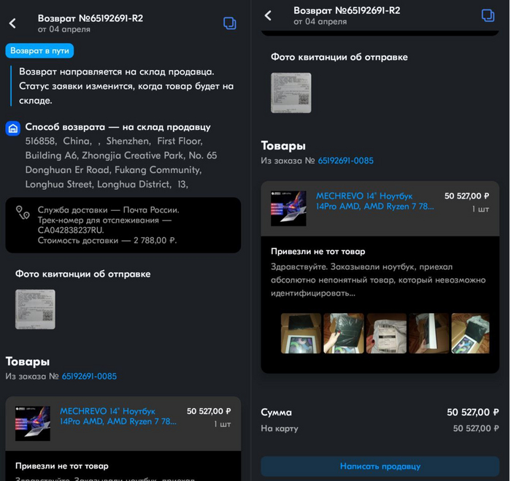Select tracking number CA042838237RU text
Screen dimensions: 511x481
pyautogui.click(x=71, y=230)
